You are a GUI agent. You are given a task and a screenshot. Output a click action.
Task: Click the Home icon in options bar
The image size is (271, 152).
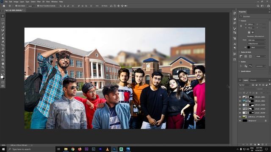coord(4,6)
